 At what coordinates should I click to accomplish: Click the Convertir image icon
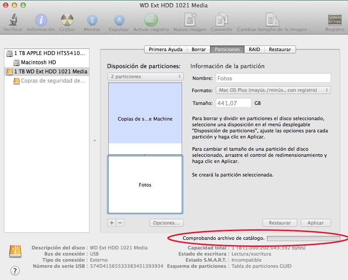point(221,20)
